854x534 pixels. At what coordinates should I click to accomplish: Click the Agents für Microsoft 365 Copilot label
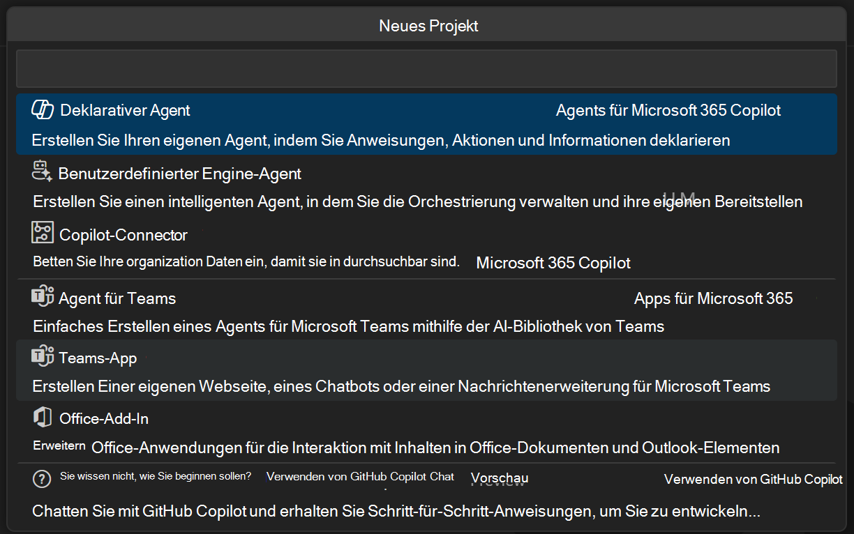(x=668, y=110)
